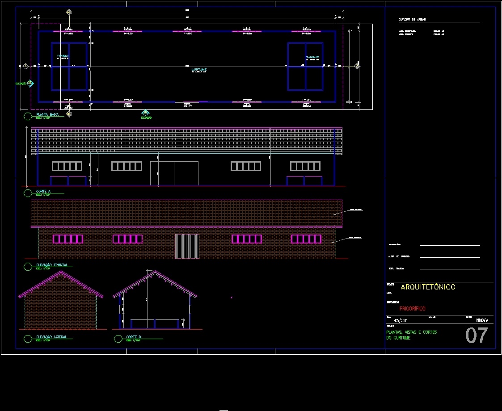
Task: Click the circle marker beside CORTE A label
Action: click(27, 193)
